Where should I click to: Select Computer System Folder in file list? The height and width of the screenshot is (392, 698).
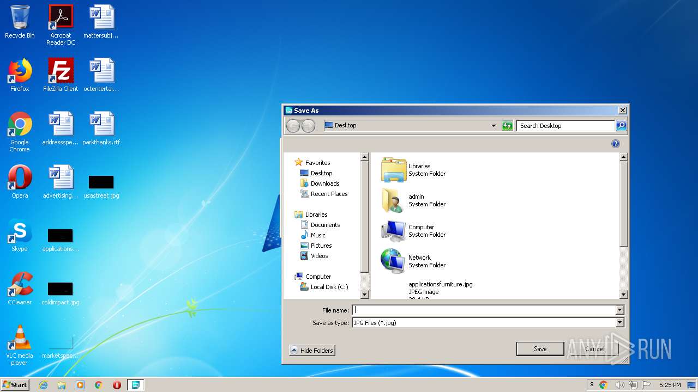pos(413,231)
